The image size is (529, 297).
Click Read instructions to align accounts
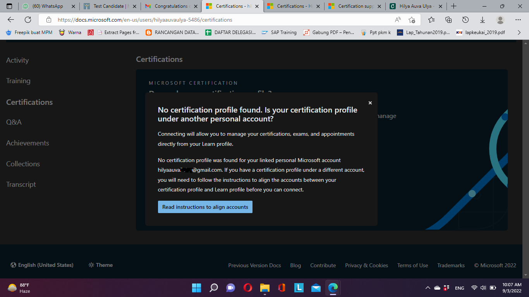tap(205, 207)
